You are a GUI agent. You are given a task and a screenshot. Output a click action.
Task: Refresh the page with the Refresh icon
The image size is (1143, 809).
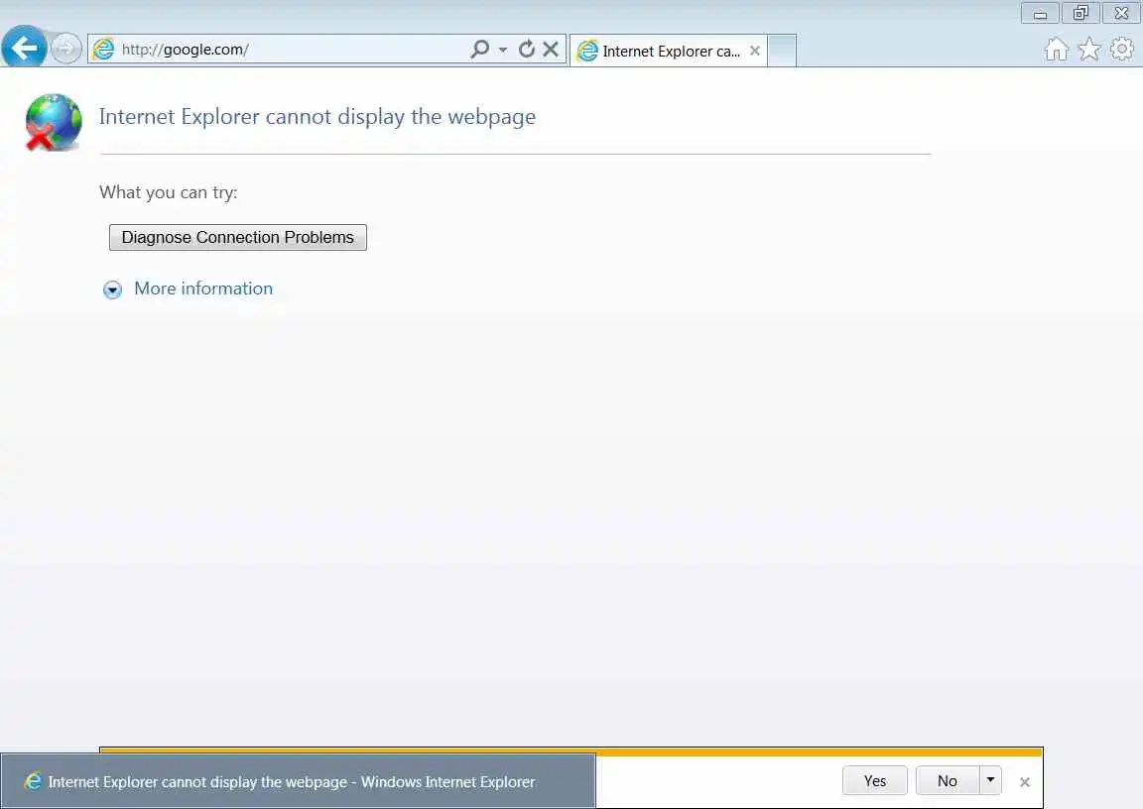pyautogui.click(x=526, y=49)
